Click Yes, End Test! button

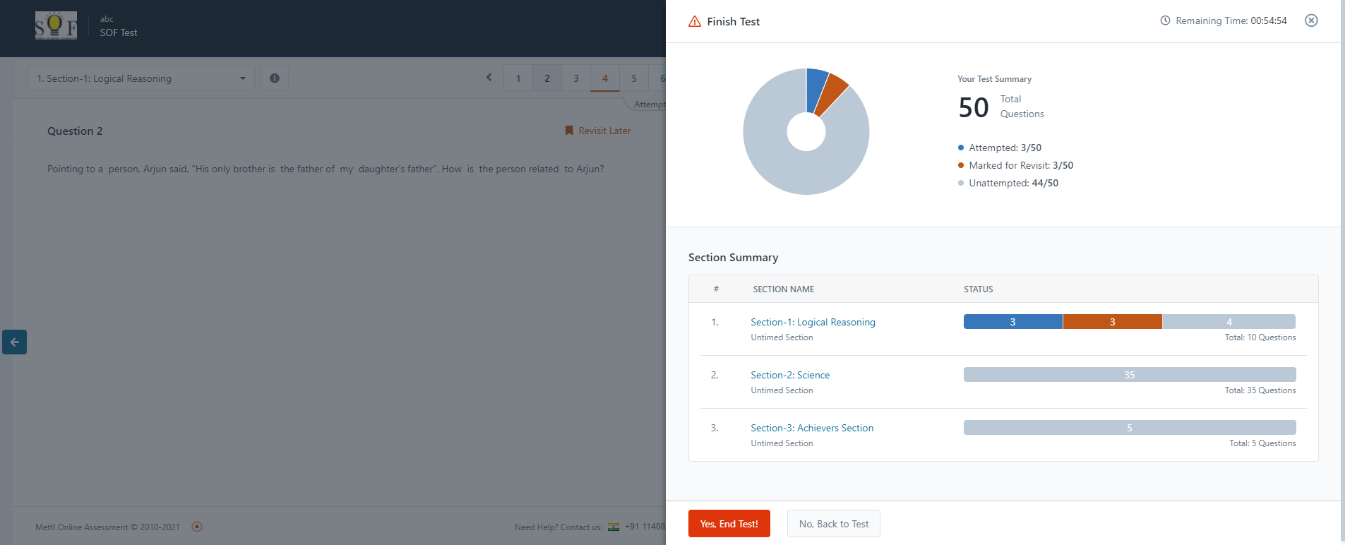(729, 524)
